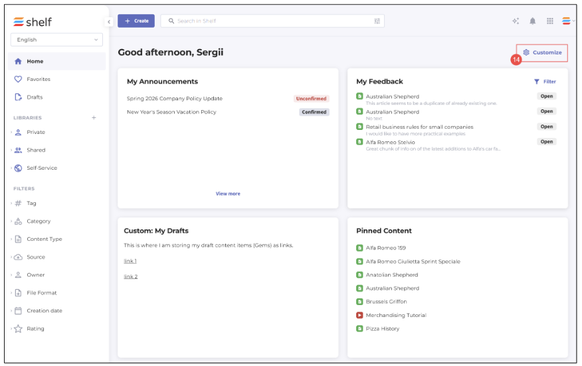Screen dimensions: 582x366
Task: Click the Tag hash icon
Action: click(18, 203)
